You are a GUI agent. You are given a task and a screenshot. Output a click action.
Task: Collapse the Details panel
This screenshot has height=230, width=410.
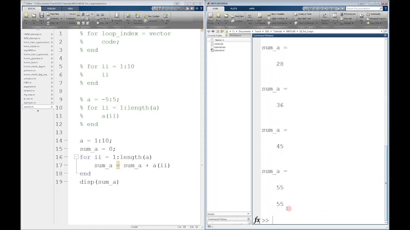248,214
